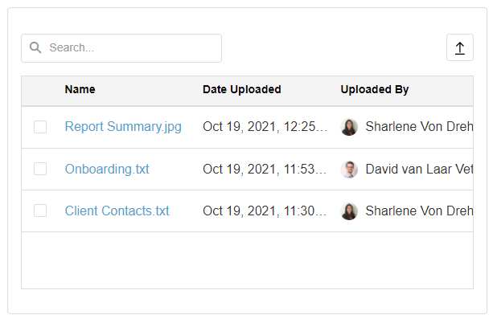Click Sharlene's avatar in Client Contacts row
Screen dimensions: 497x323
coord(349,211)
